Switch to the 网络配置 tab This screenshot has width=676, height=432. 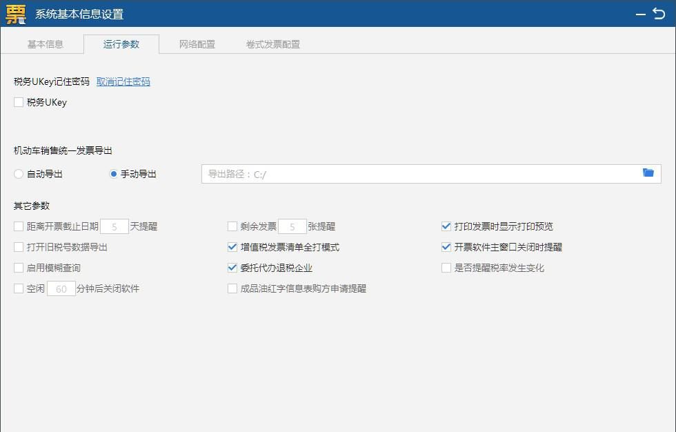(198, 43)
